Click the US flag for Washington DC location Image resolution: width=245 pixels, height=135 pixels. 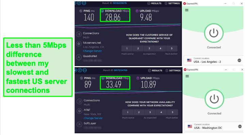pyautogui.click(x=190, y=126)
